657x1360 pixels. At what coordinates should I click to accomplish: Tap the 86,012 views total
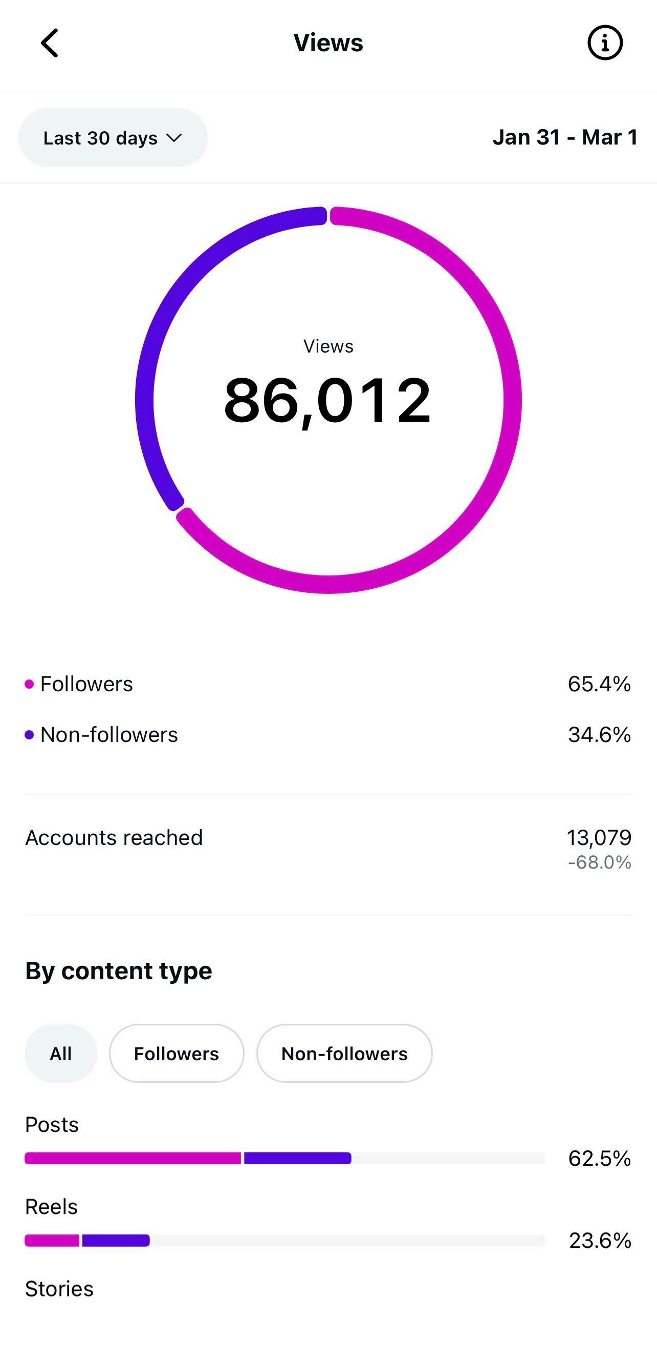tap(327, 400)
